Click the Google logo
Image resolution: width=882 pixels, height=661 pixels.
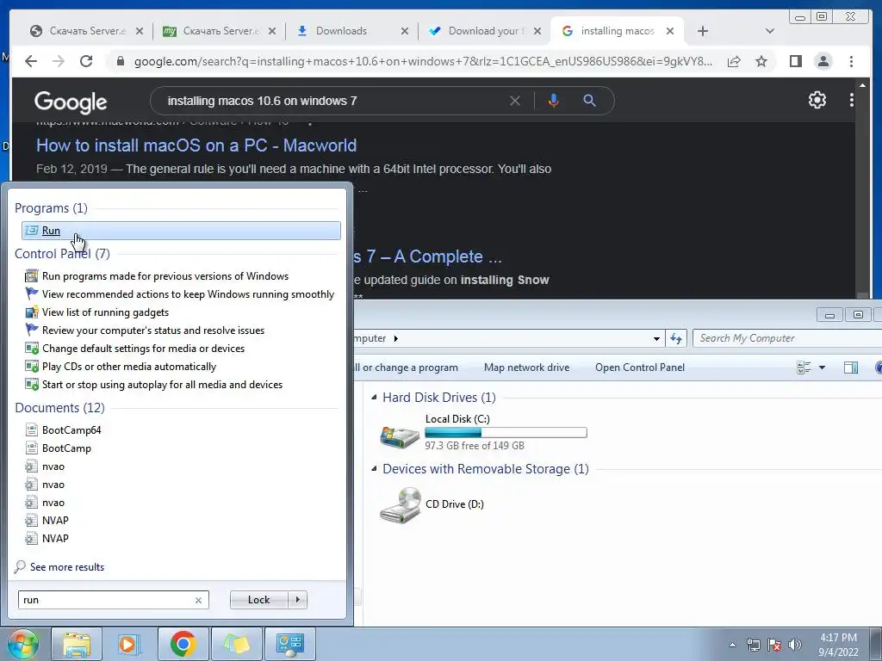point(71,102)
